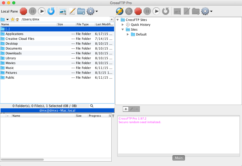This screenshot has width=242, height=166.
Task: Click the magnifying glass search icon
Action: click(92, 106)
